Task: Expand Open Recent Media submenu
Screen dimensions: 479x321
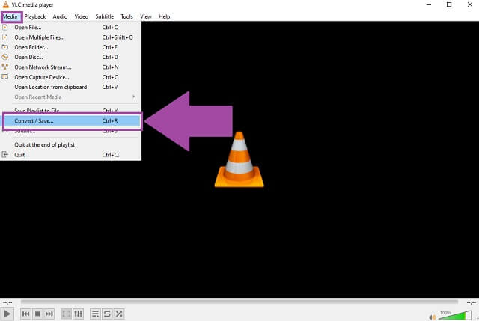Action: pyautogui.click(x=71, y=97)
